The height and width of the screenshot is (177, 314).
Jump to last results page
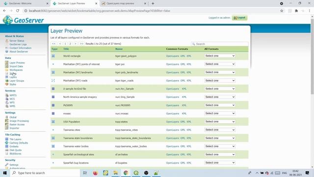[x=81, y=44]
